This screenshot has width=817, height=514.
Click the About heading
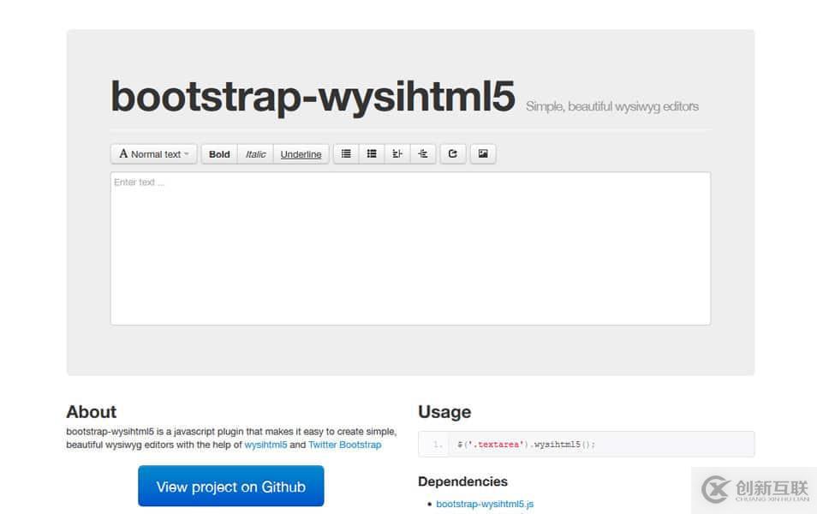91,412
